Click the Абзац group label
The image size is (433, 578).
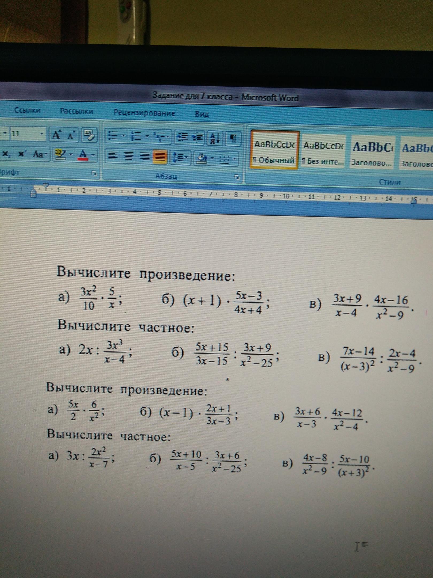pos(166,176)
